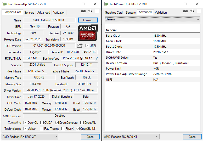Click the Transistors 10300M field
The height and width of the screenshot is (141, 203).
tap(68, 39)
